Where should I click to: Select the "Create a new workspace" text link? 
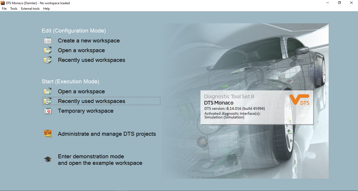(x=89, y=41)
